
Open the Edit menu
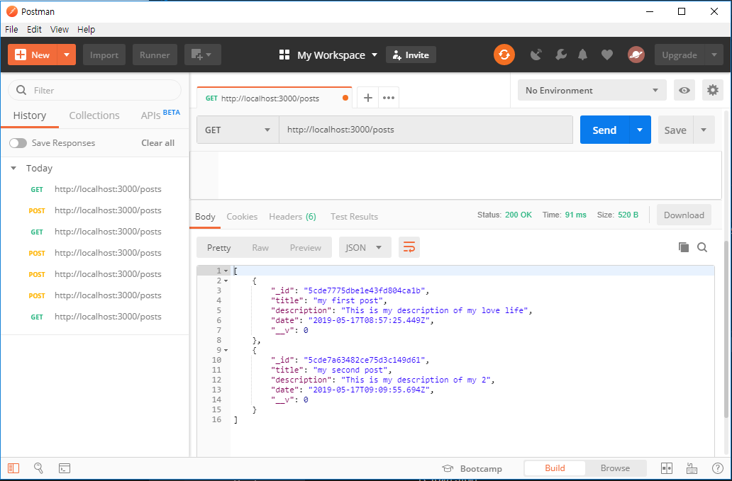tap(34, 29)
